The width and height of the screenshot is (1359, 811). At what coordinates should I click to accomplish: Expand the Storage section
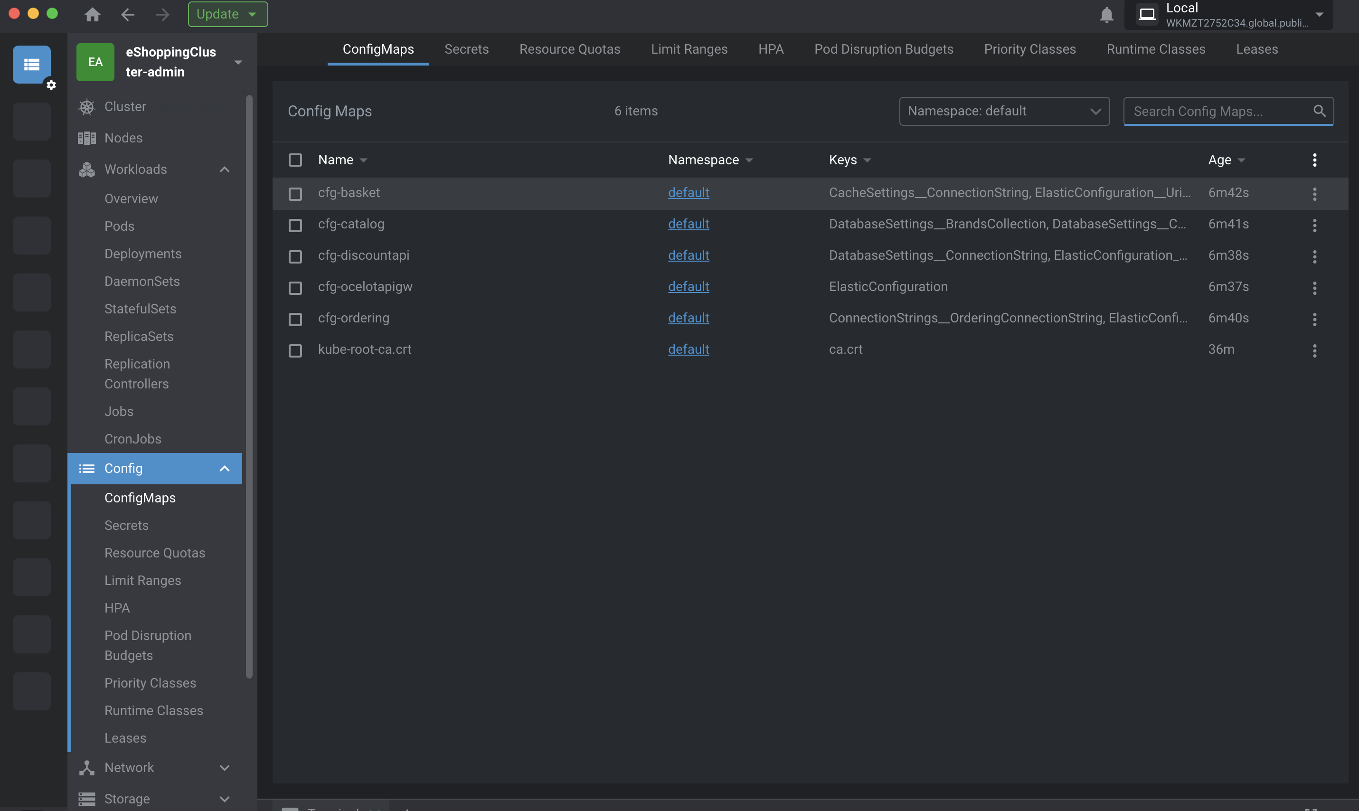224,799
